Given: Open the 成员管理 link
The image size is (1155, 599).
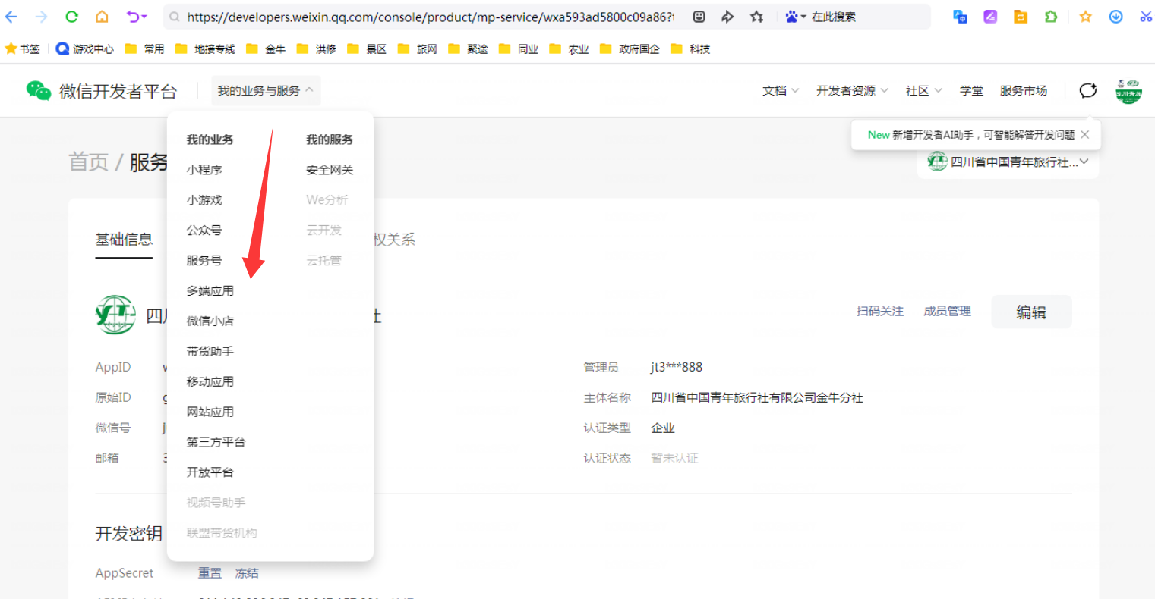Looking at the screenshot, I should point(947,312).
